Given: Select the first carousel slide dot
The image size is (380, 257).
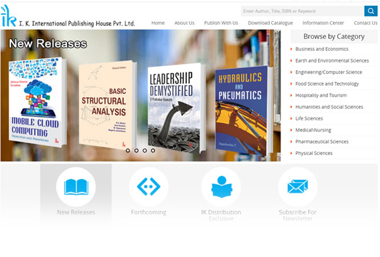Looking at the screenshot, I should tap(128, 150).
